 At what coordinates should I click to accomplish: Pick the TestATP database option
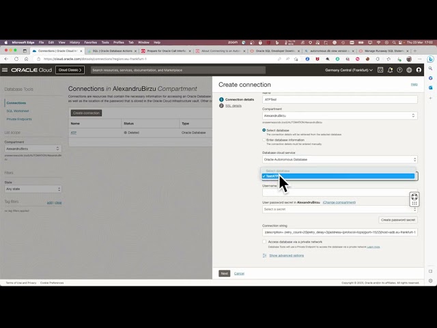[338, 176]
